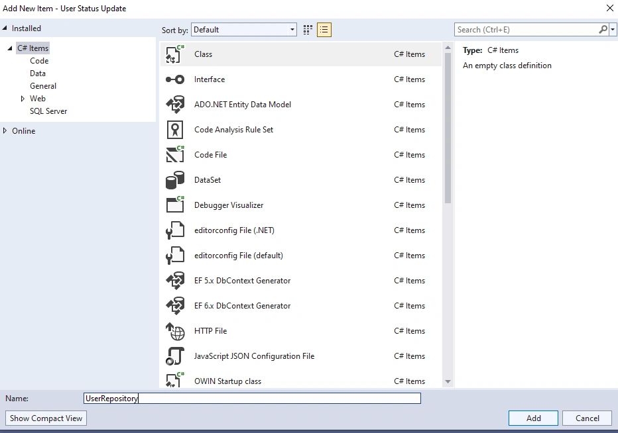Screen dimensions: 618x433
Task: Click the Add button
Action: coord(533,418)
